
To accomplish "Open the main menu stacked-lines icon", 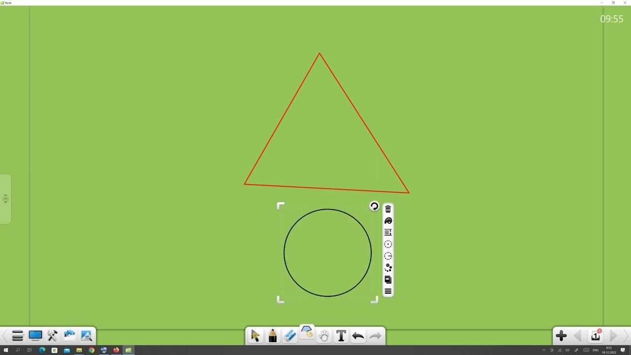I will click(x=18, y=336).
